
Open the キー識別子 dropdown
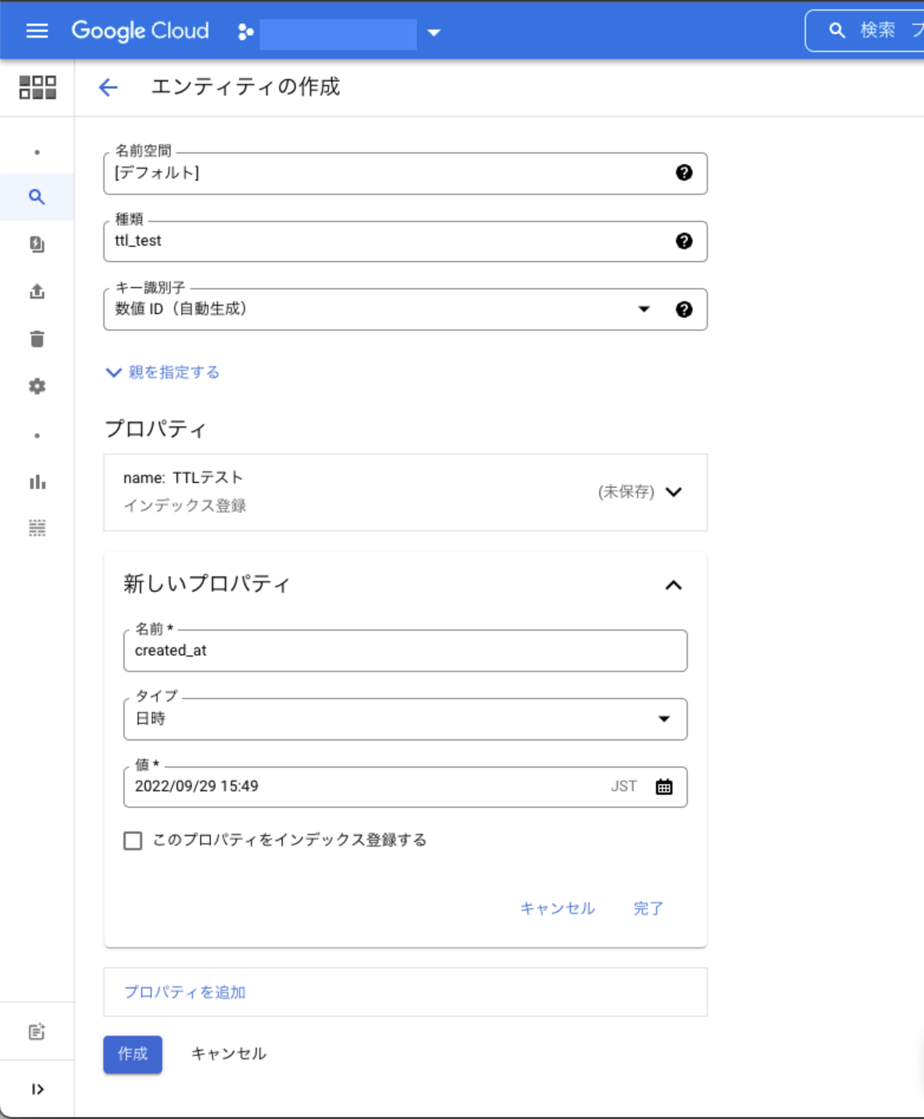click(643, 309)
